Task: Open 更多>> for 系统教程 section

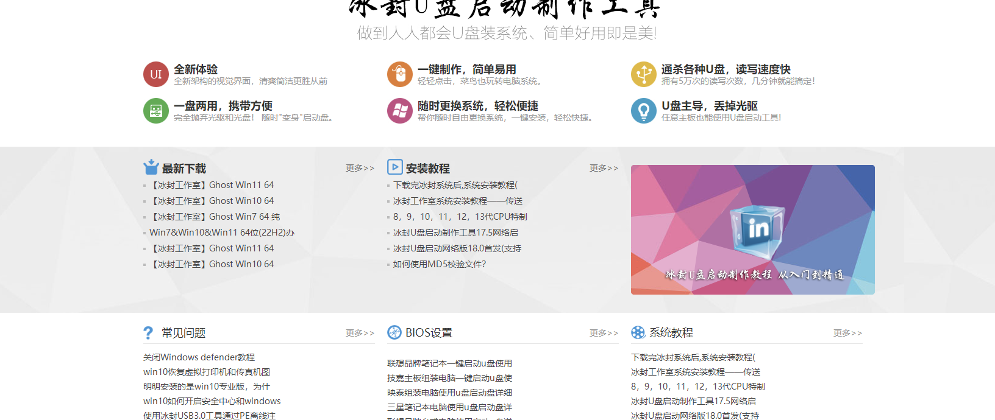Action: [848, 333]
